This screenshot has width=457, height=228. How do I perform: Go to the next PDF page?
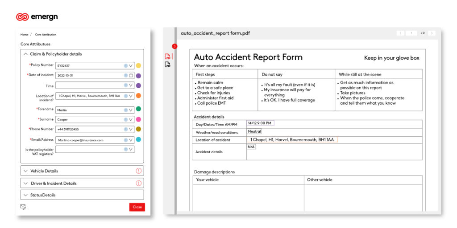432,33
